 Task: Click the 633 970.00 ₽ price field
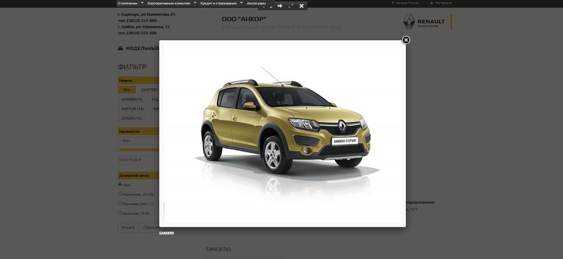click(x=132, y=160)
